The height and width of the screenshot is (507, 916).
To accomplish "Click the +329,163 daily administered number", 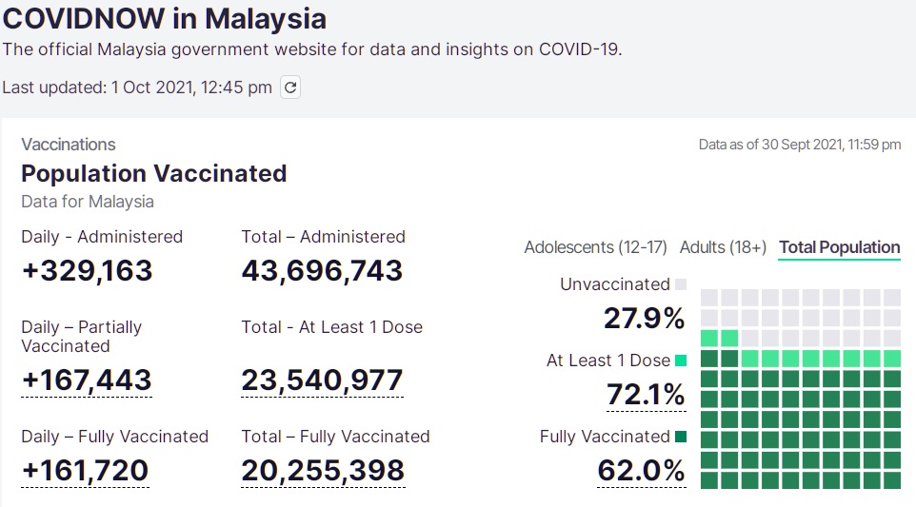I will 87,271.
